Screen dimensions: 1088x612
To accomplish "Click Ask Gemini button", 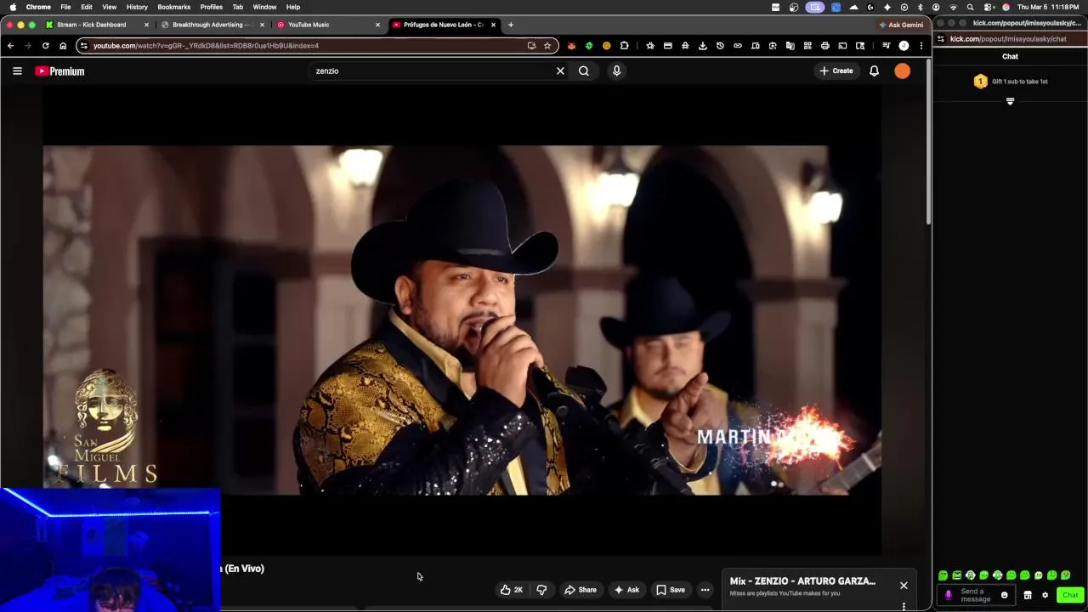I will [x=901, y=25].
